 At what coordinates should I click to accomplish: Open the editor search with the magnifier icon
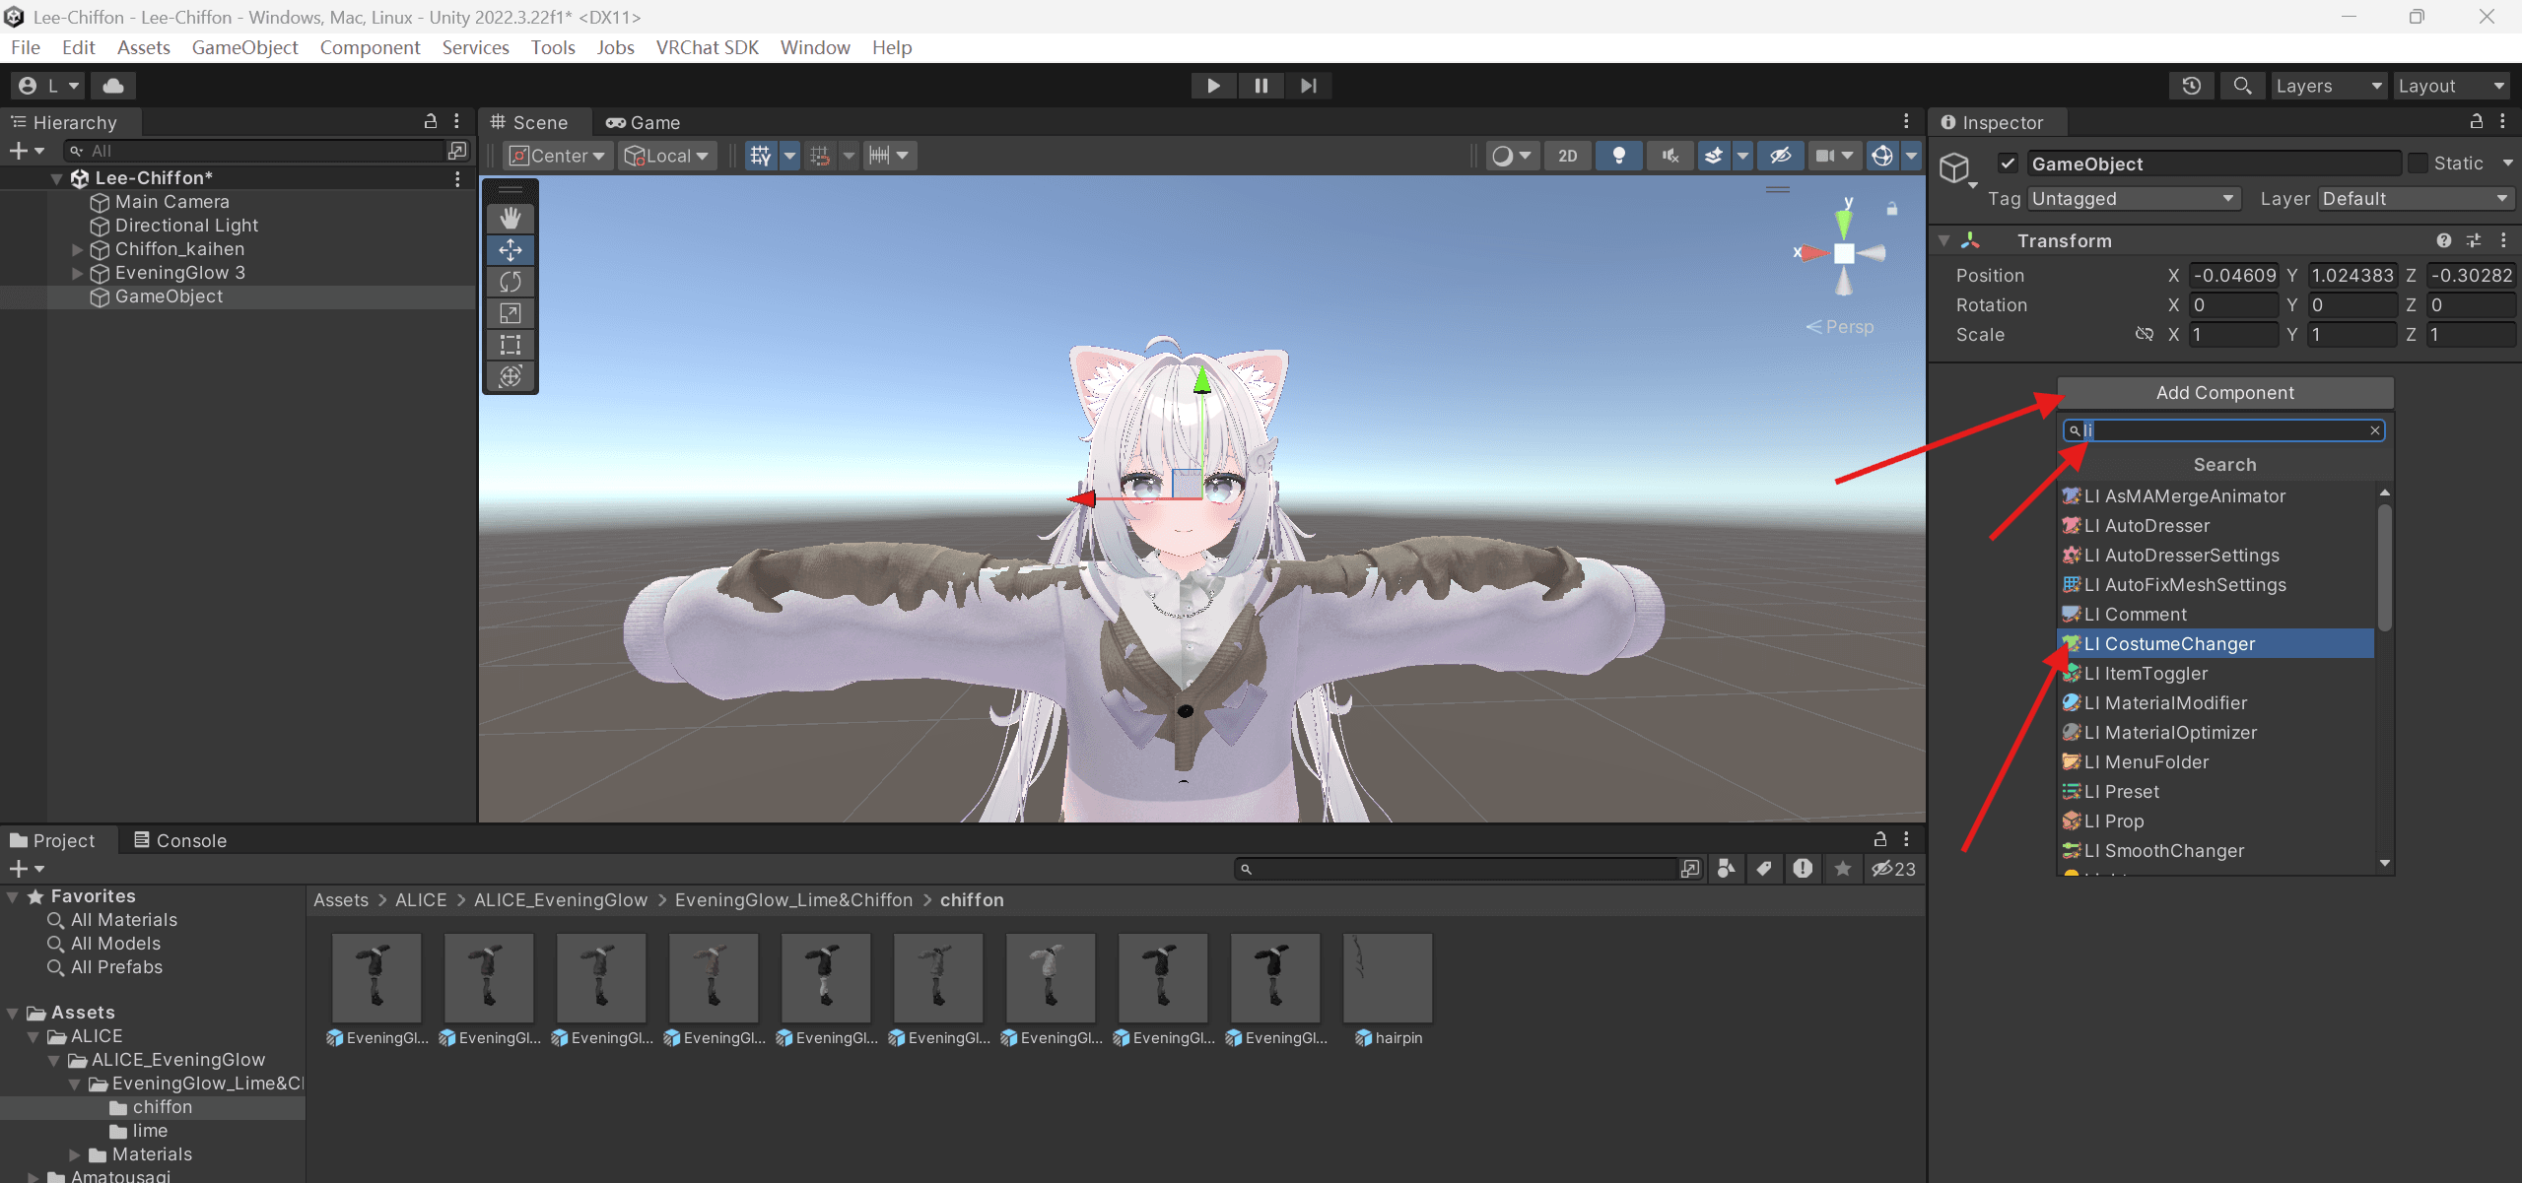point(2241,86)
